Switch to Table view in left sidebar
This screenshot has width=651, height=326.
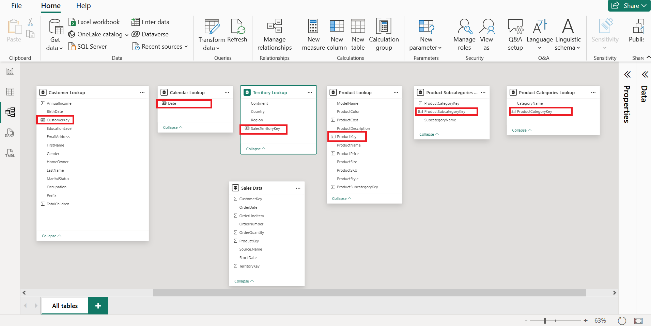tap(10, 91)
